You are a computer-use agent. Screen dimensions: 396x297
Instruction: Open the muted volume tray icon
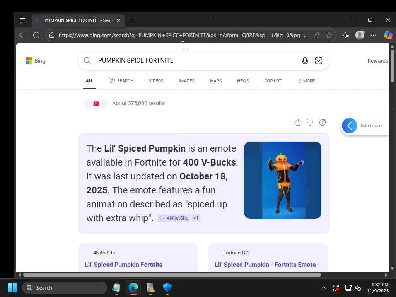(x=358, y=288)
